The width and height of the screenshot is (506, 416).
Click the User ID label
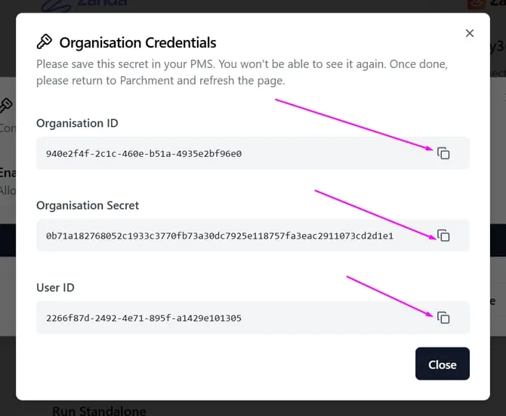(x=55, y=288)
